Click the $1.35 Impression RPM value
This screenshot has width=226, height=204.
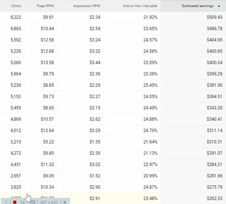(x=95, y=142)
